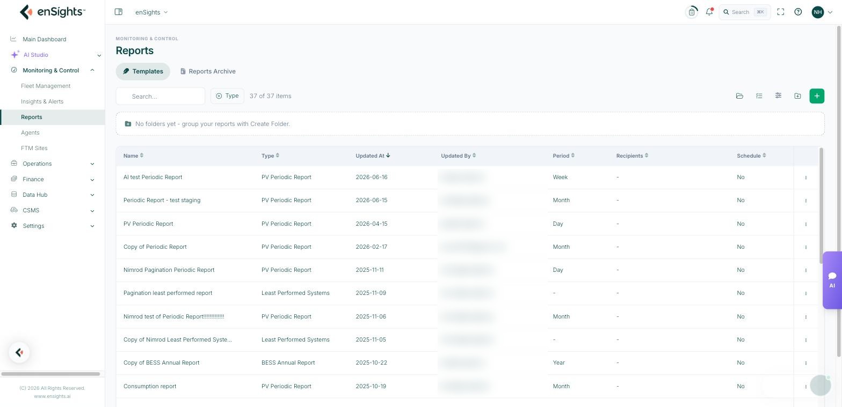Viewport: 842px width, 407px height.
Task: Expand the Finance section
Action: point(92,180)
